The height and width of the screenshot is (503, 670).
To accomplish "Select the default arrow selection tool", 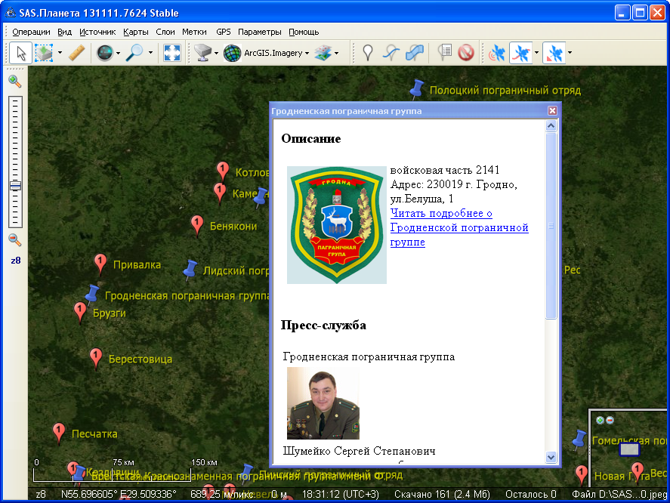I will point(22,53).
